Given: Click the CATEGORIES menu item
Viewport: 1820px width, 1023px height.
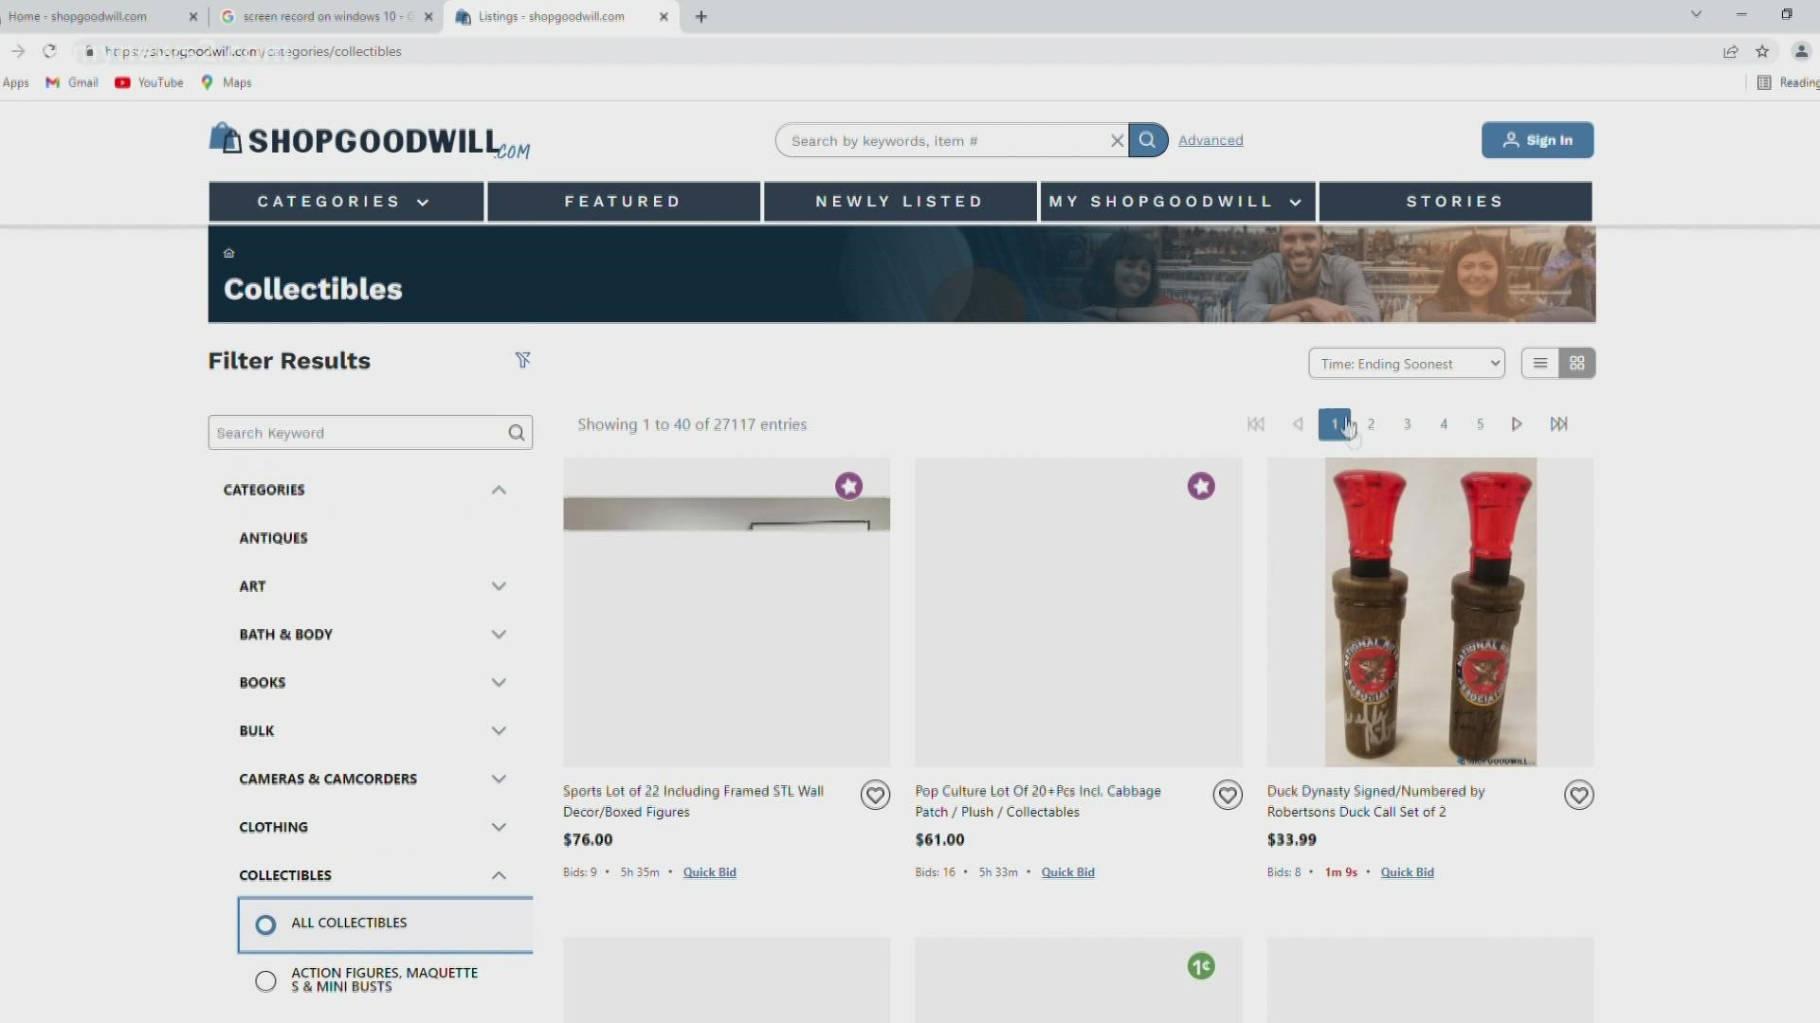Looking at the screenshot, I should (344, 201).
